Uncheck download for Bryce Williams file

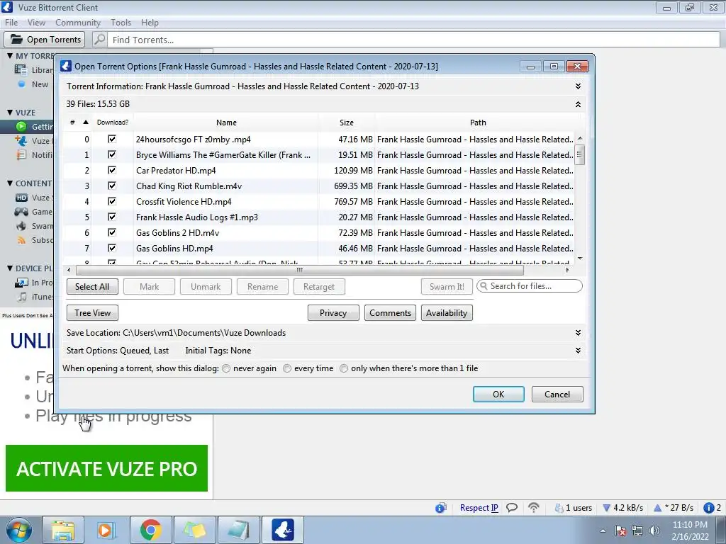tap(111, 154)
